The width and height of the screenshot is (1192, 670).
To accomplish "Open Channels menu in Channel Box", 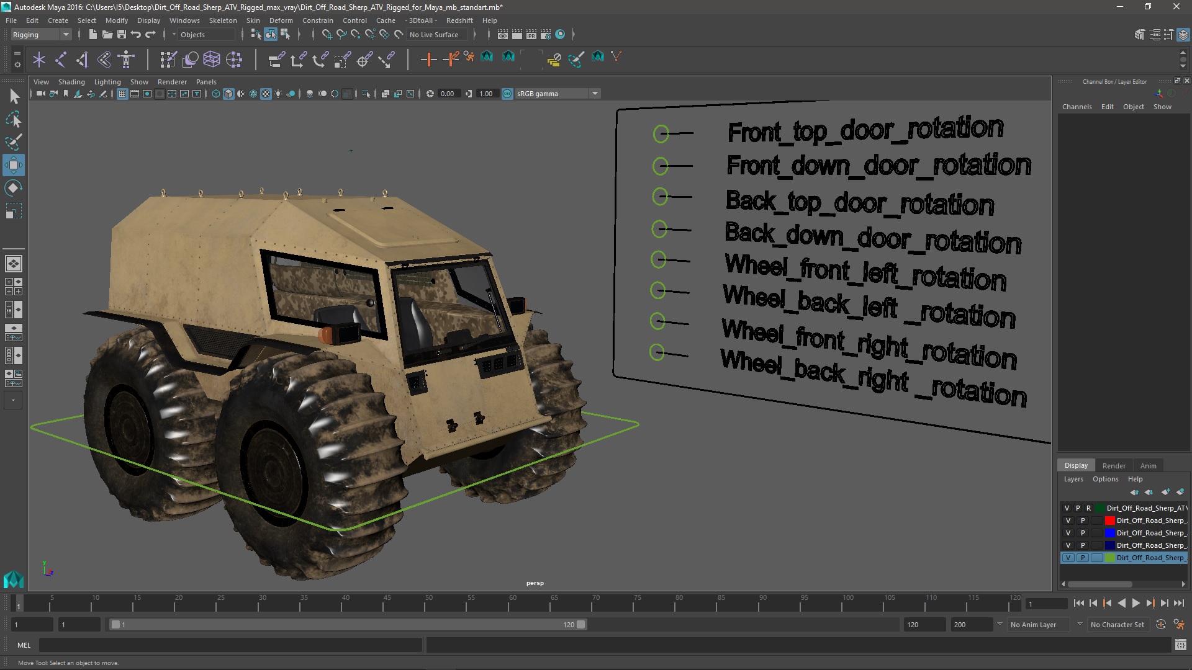I will [1077, 107].
